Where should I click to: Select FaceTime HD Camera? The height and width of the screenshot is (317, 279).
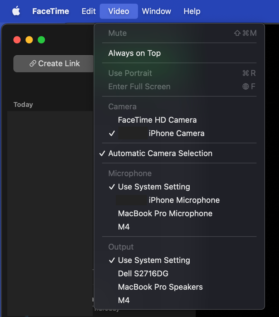(x=179, y=120)
